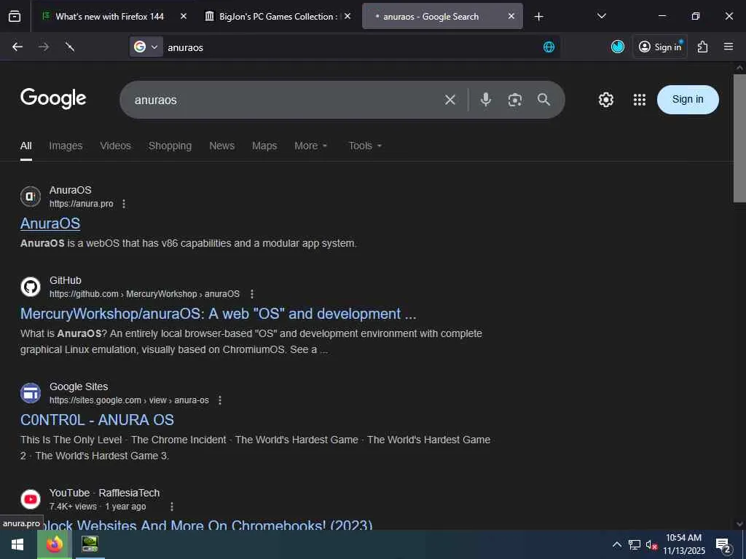
Task: Stop loading the page
Action: (x=70, y=47)
